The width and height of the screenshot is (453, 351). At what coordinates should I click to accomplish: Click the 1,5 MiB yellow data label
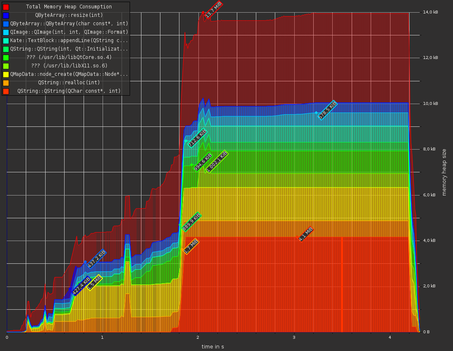point(94,282)
